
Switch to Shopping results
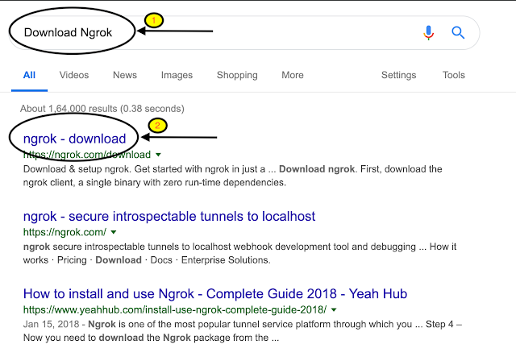point(237,75)
